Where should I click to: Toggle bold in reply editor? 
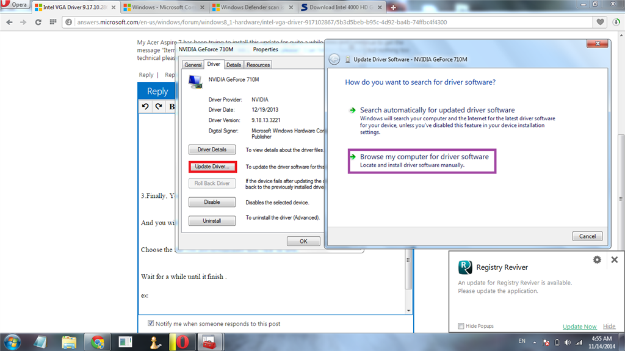172,106
